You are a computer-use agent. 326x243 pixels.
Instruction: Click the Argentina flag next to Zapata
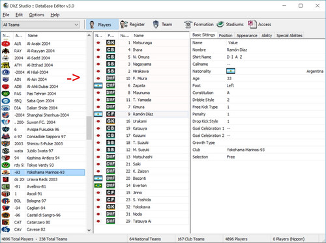pos(98,85)
